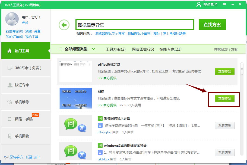Click the green 问 badge before windows7桌面图标显示异常
Image resolution: width=247 pixels, height=165 pixels.
coord(100,146)
